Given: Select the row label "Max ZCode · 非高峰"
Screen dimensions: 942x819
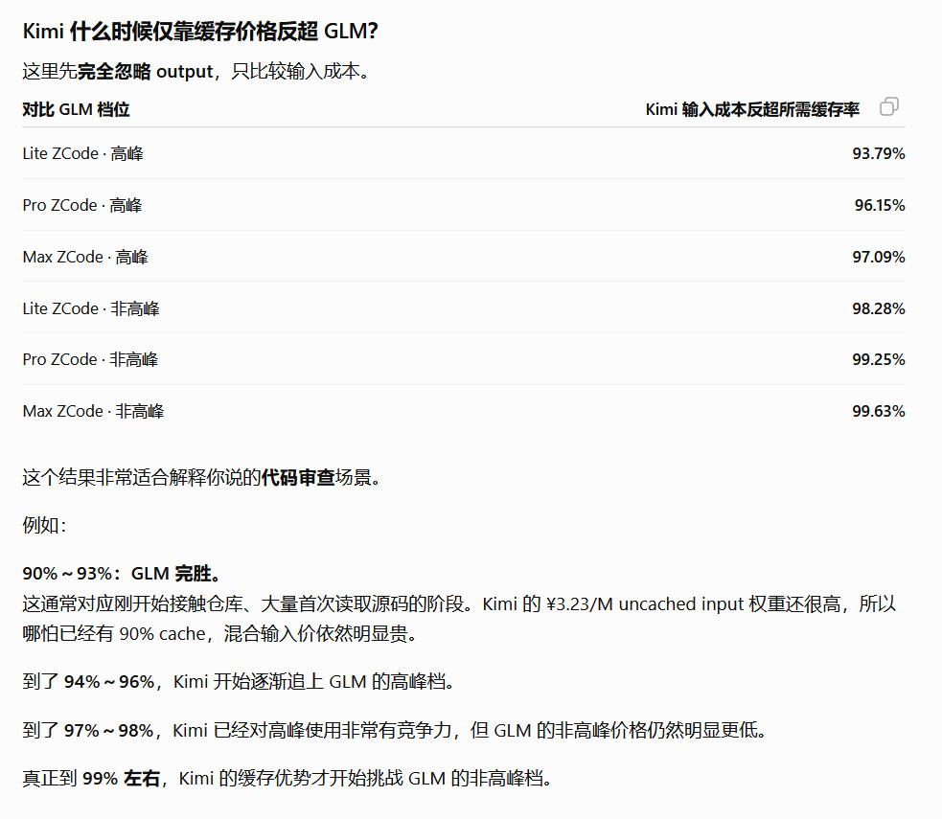Looking at the screenshot, I should point(93,411).
